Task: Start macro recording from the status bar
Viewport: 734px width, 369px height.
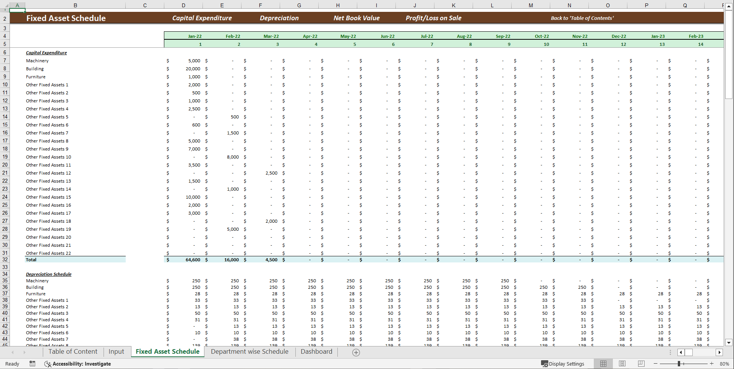Action: [x=32, y=364]
